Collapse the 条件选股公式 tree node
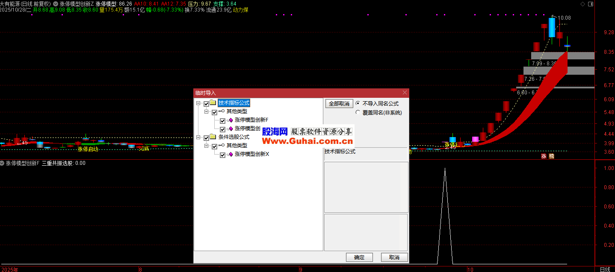This screenshot has width=615, height=272. point(198,137)
